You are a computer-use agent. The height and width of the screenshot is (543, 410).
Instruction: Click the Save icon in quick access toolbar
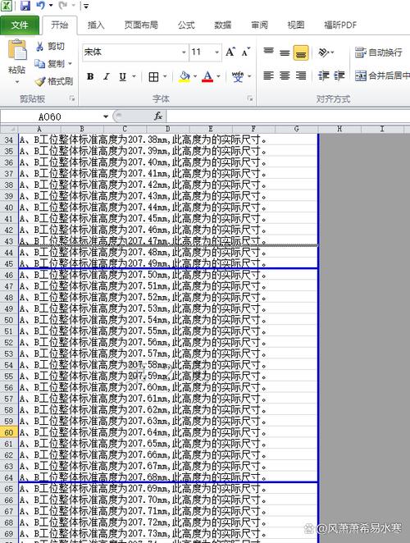(25, 6)
